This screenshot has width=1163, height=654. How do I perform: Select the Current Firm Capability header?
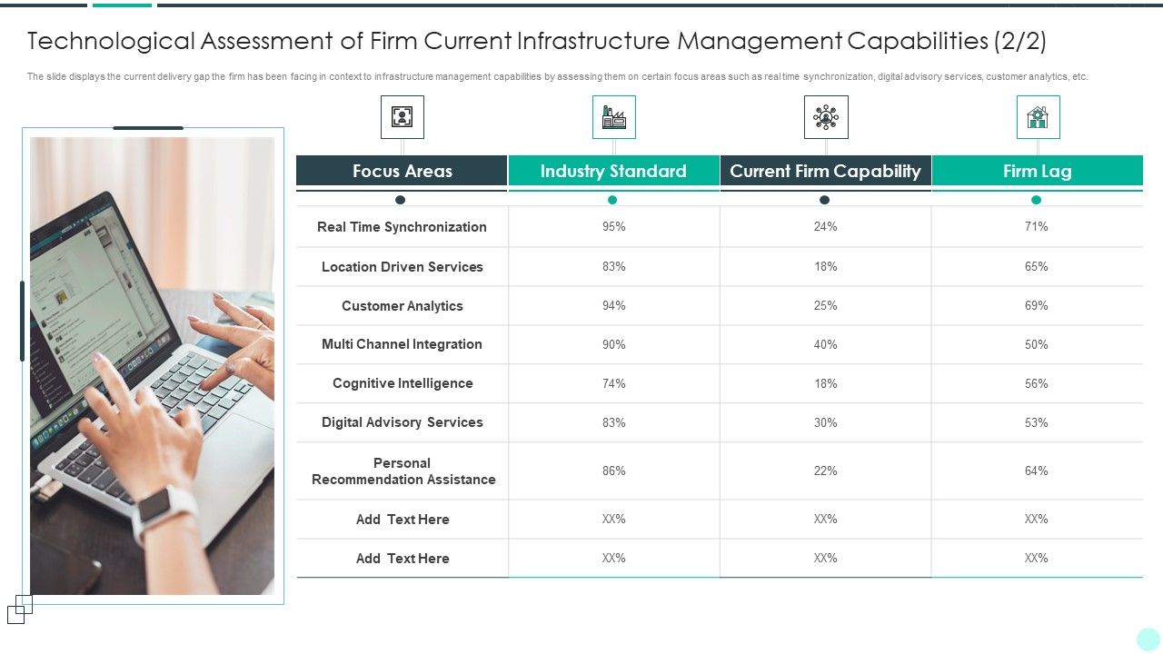pos(825,171)
